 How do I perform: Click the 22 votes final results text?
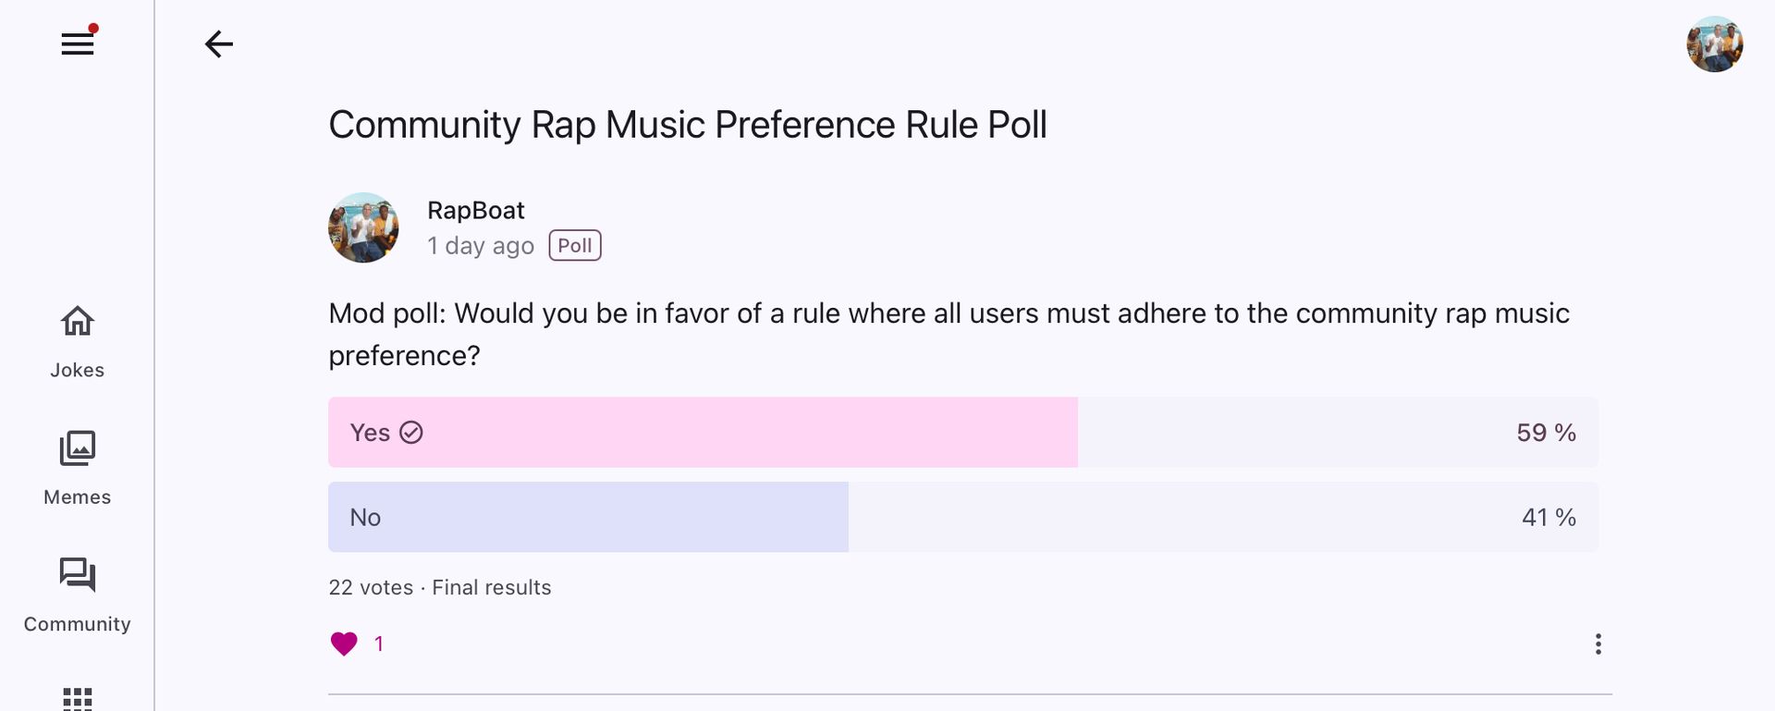(440, 587)
